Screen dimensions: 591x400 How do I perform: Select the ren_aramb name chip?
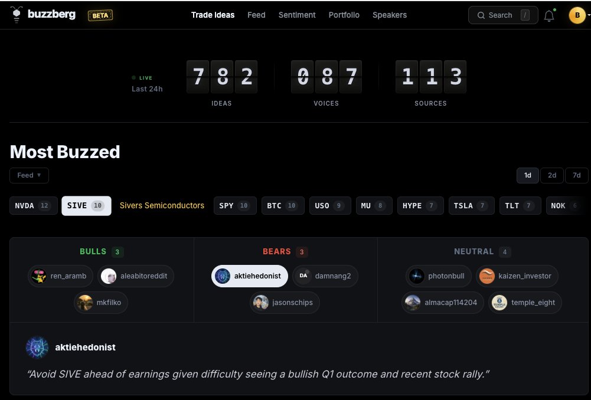point(61,276)
